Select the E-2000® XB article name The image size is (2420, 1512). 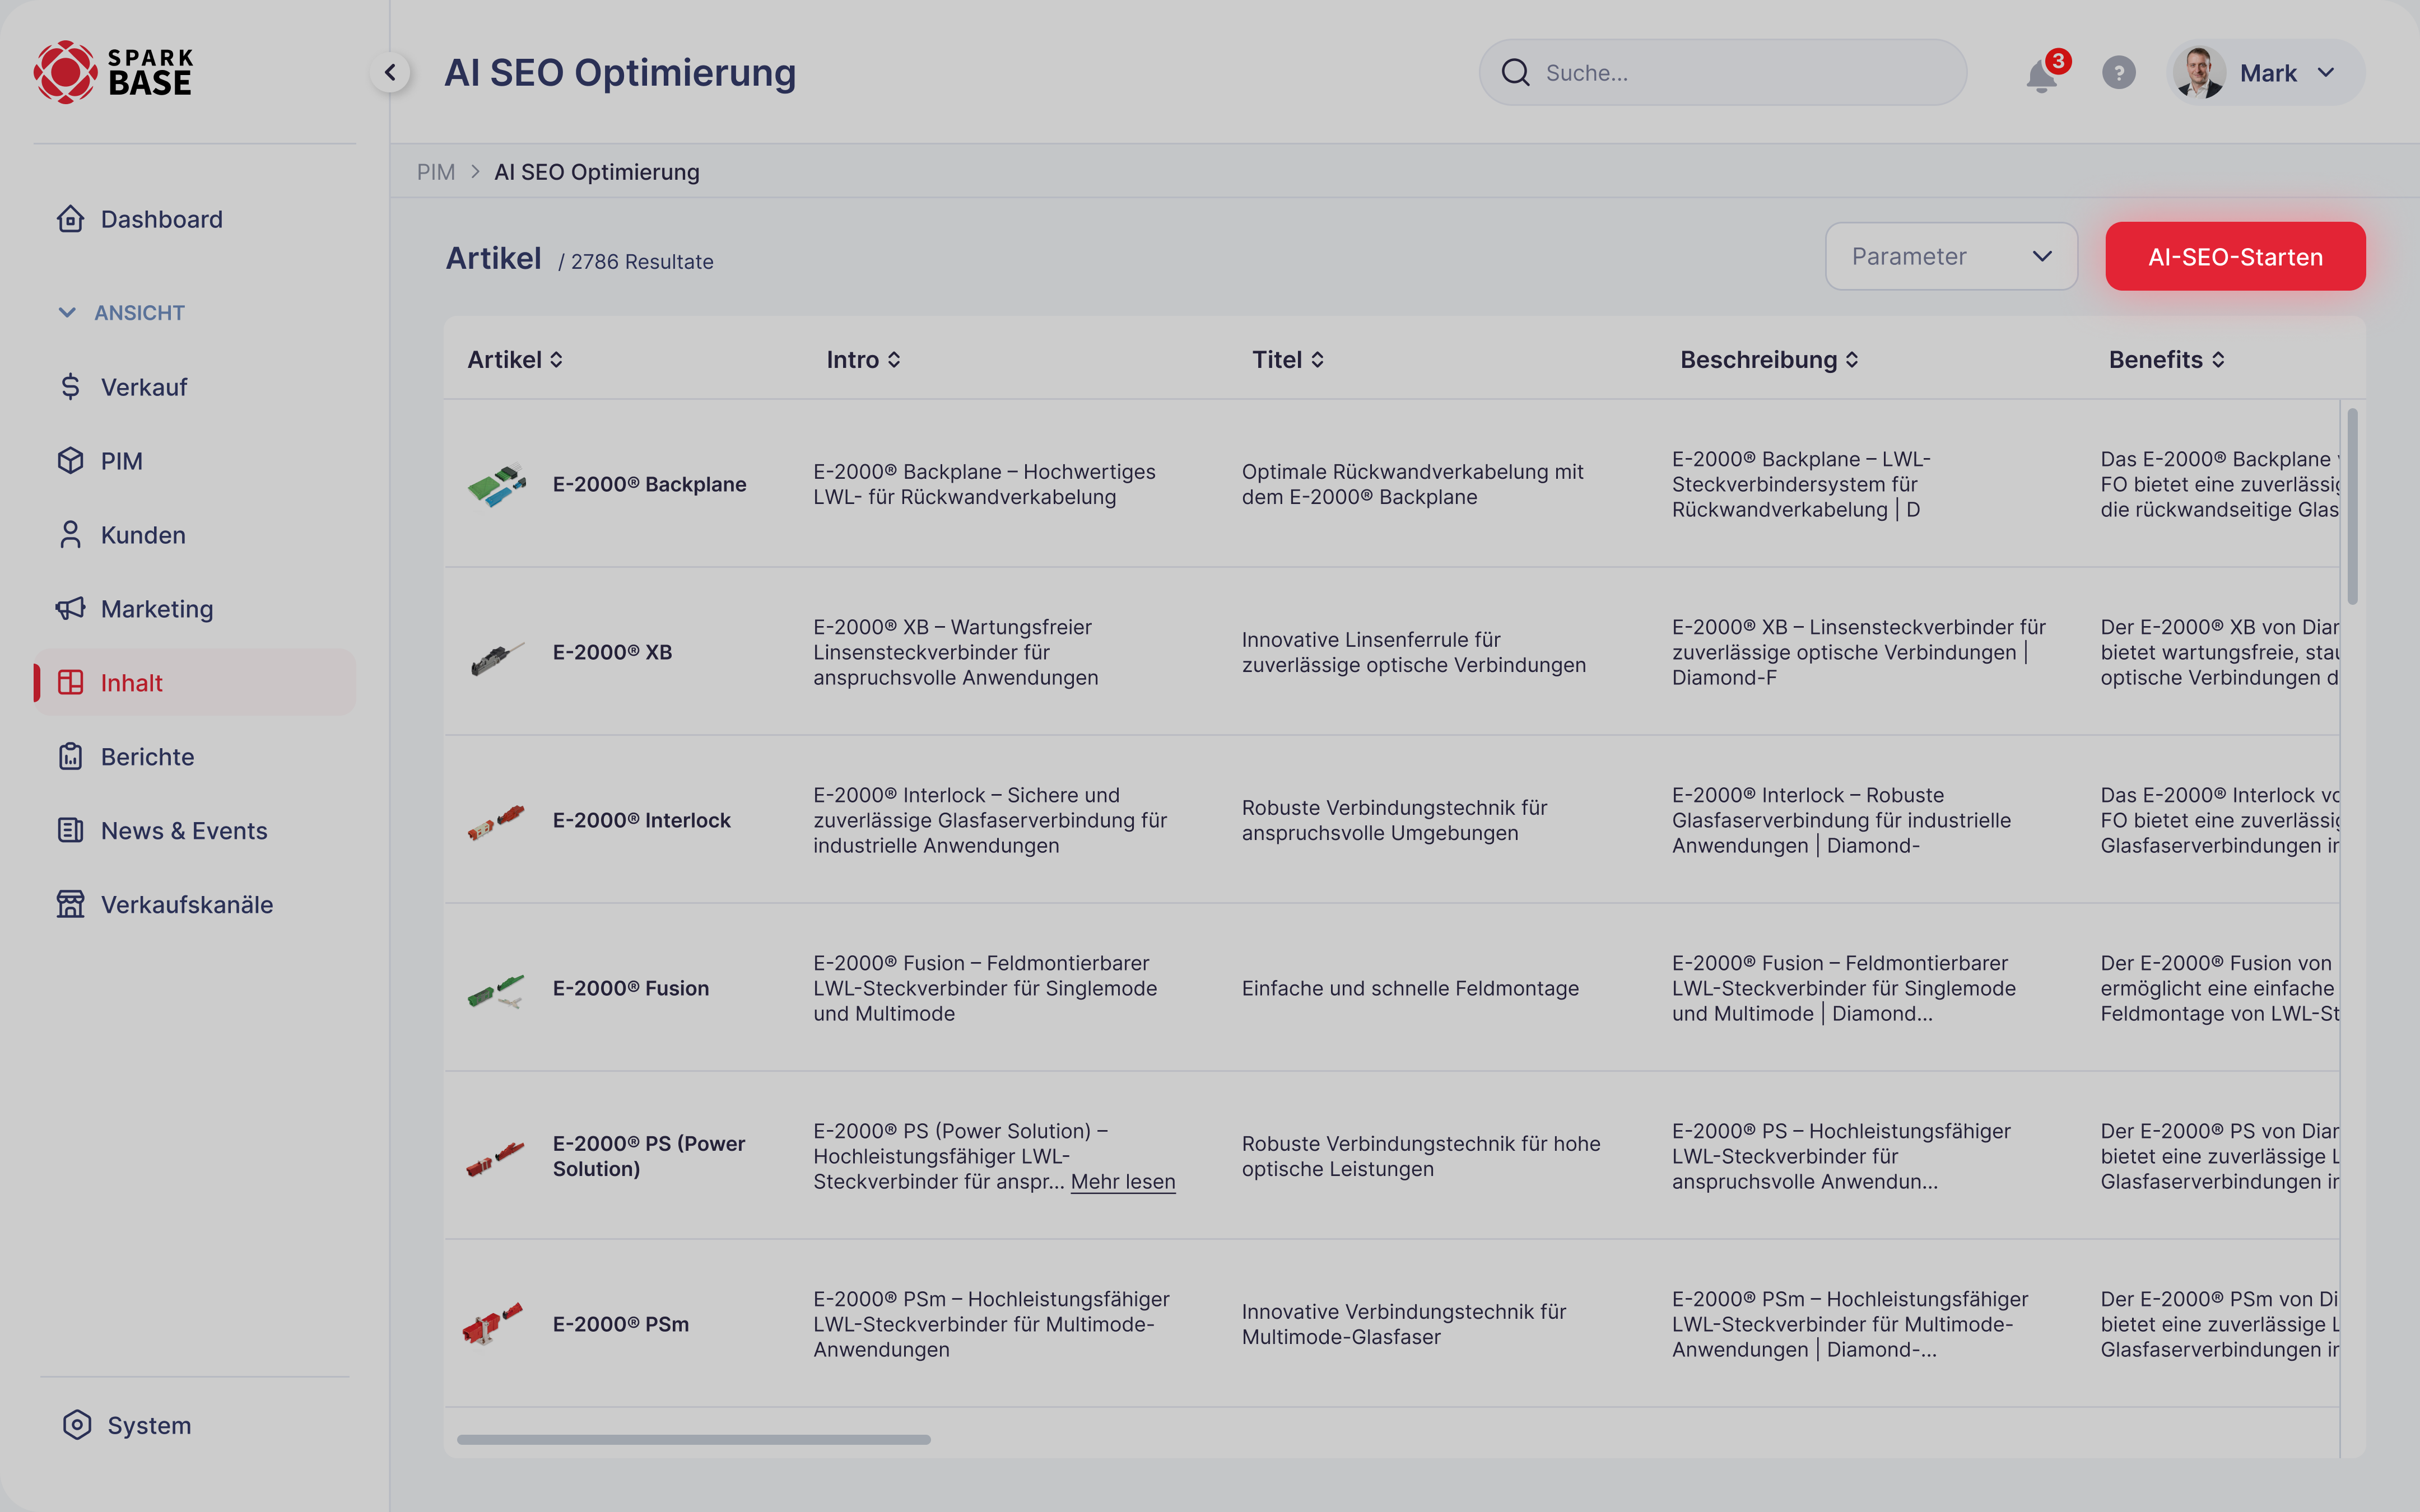612,652
